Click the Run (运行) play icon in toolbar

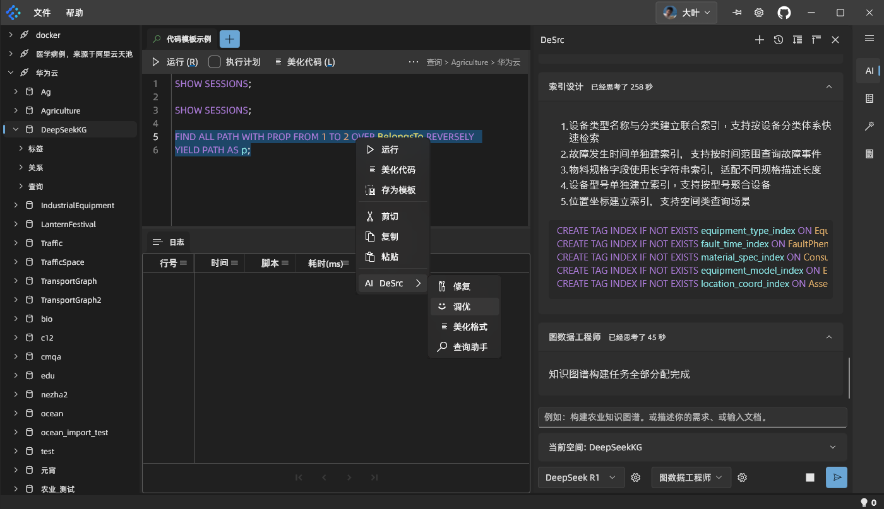point(156,62)
